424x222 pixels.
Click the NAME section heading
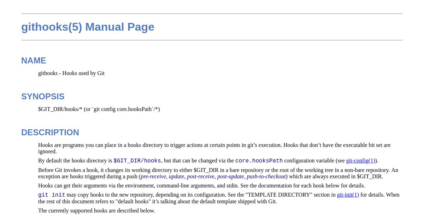coord(34,61)
